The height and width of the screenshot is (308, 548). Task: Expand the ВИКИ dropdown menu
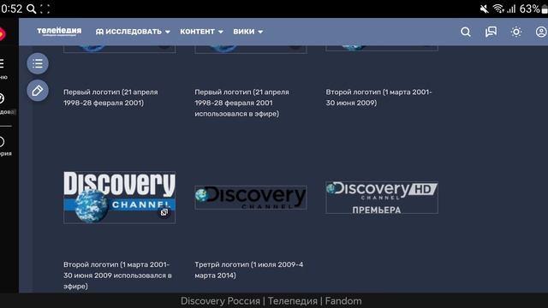pos(247,32)
